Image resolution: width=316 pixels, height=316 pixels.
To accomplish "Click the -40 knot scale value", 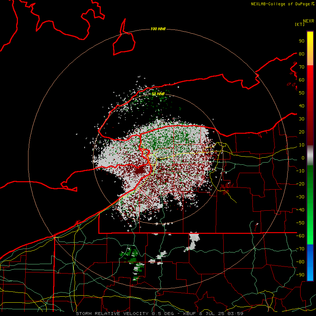I will (300, 210).
